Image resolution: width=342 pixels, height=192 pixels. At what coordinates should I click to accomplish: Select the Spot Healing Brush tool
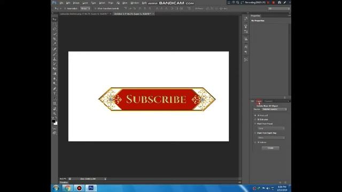point(55,49)
